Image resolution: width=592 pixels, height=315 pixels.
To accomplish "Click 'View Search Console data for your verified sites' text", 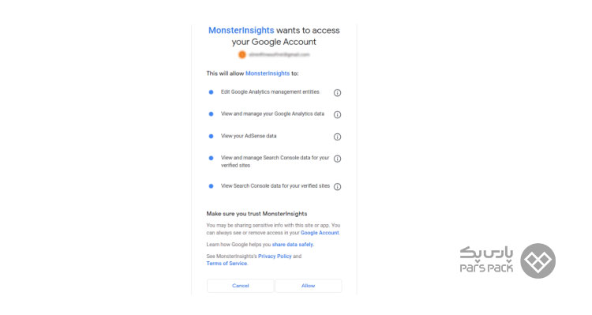I will tap(275, 186).
